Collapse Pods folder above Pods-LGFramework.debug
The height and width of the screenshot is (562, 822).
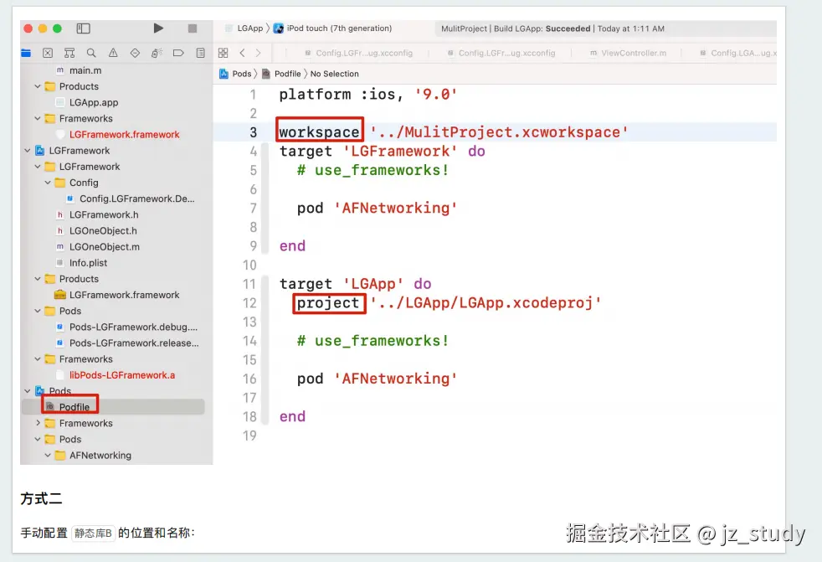[37, 312]
